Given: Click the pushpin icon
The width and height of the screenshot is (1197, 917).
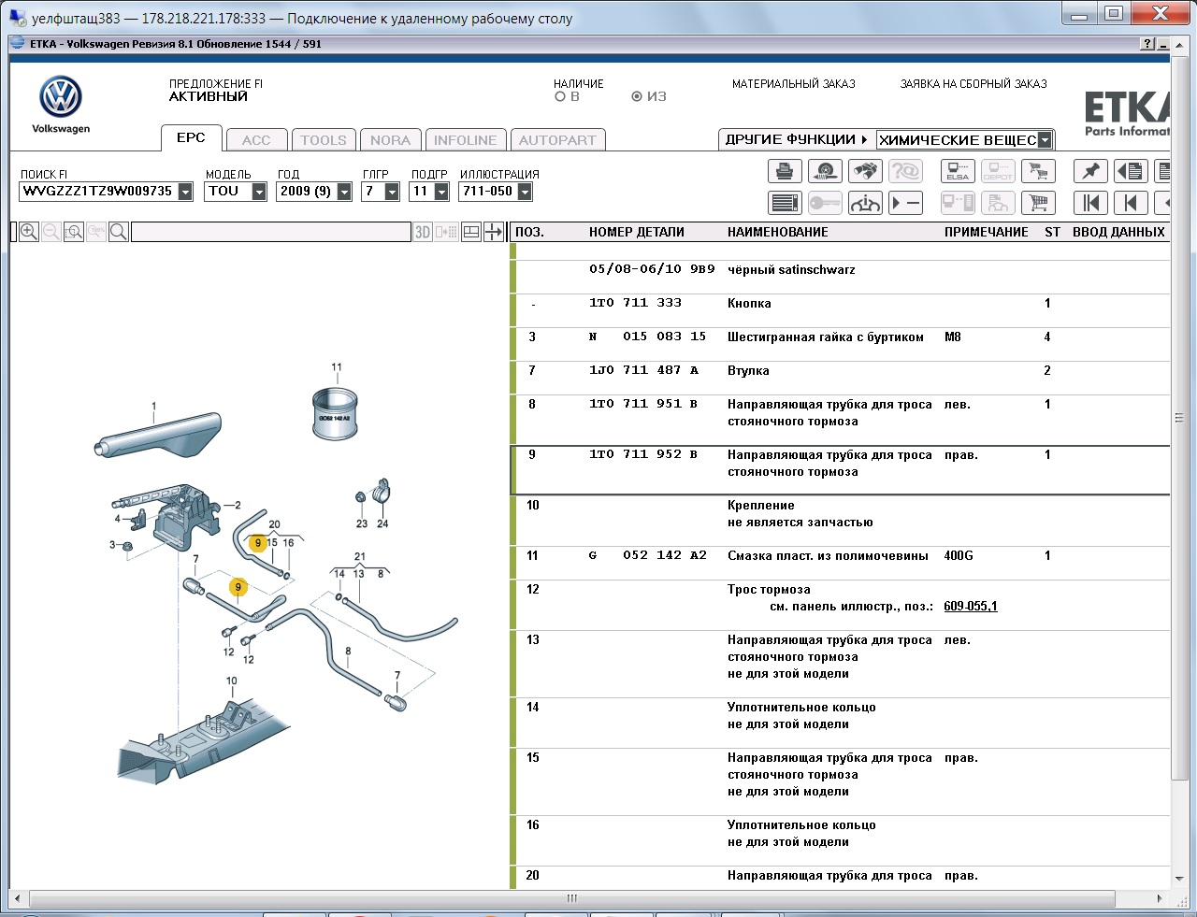Looking at the screenshot, I should pos(1090,171).
